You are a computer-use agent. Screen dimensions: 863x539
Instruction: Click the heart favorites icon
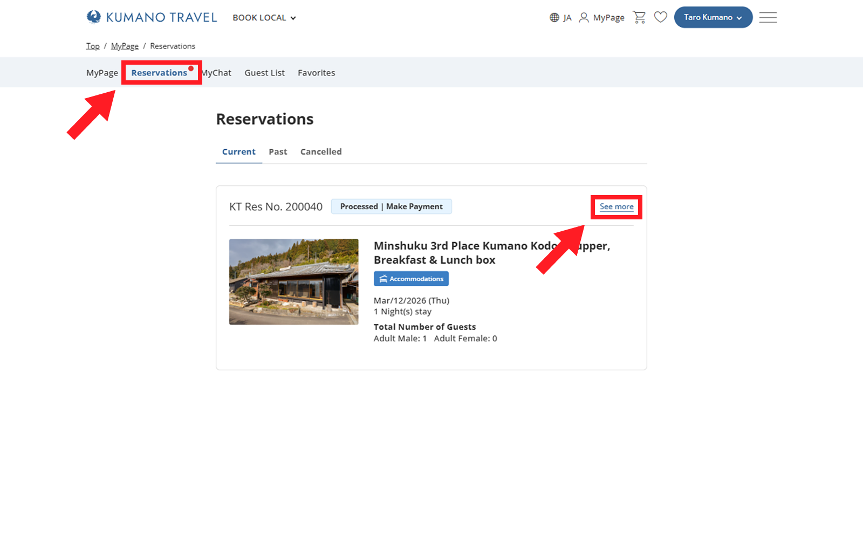pos(660,17)
